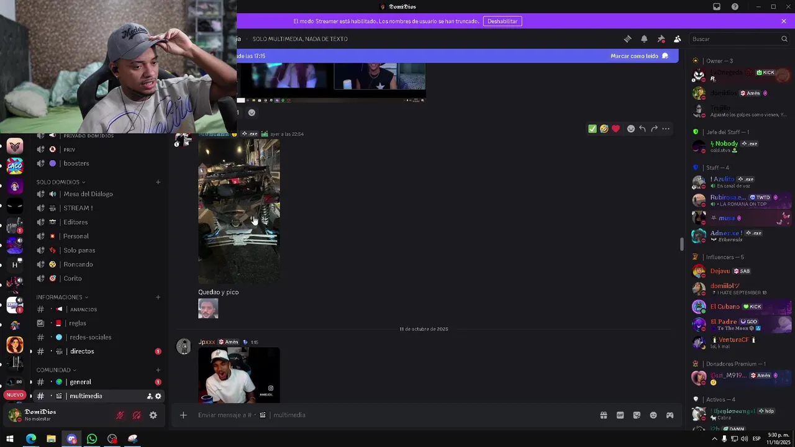The height and width of the screenshot is (447, 795).
Task: Collapse the SOLO DOMIDIOS category
Action: coord(61,182)
